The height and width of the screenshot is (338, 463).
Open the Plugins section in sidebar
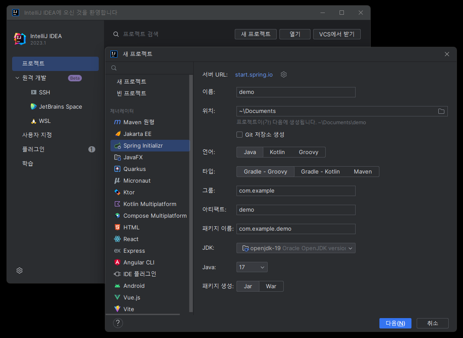[33, 149]
